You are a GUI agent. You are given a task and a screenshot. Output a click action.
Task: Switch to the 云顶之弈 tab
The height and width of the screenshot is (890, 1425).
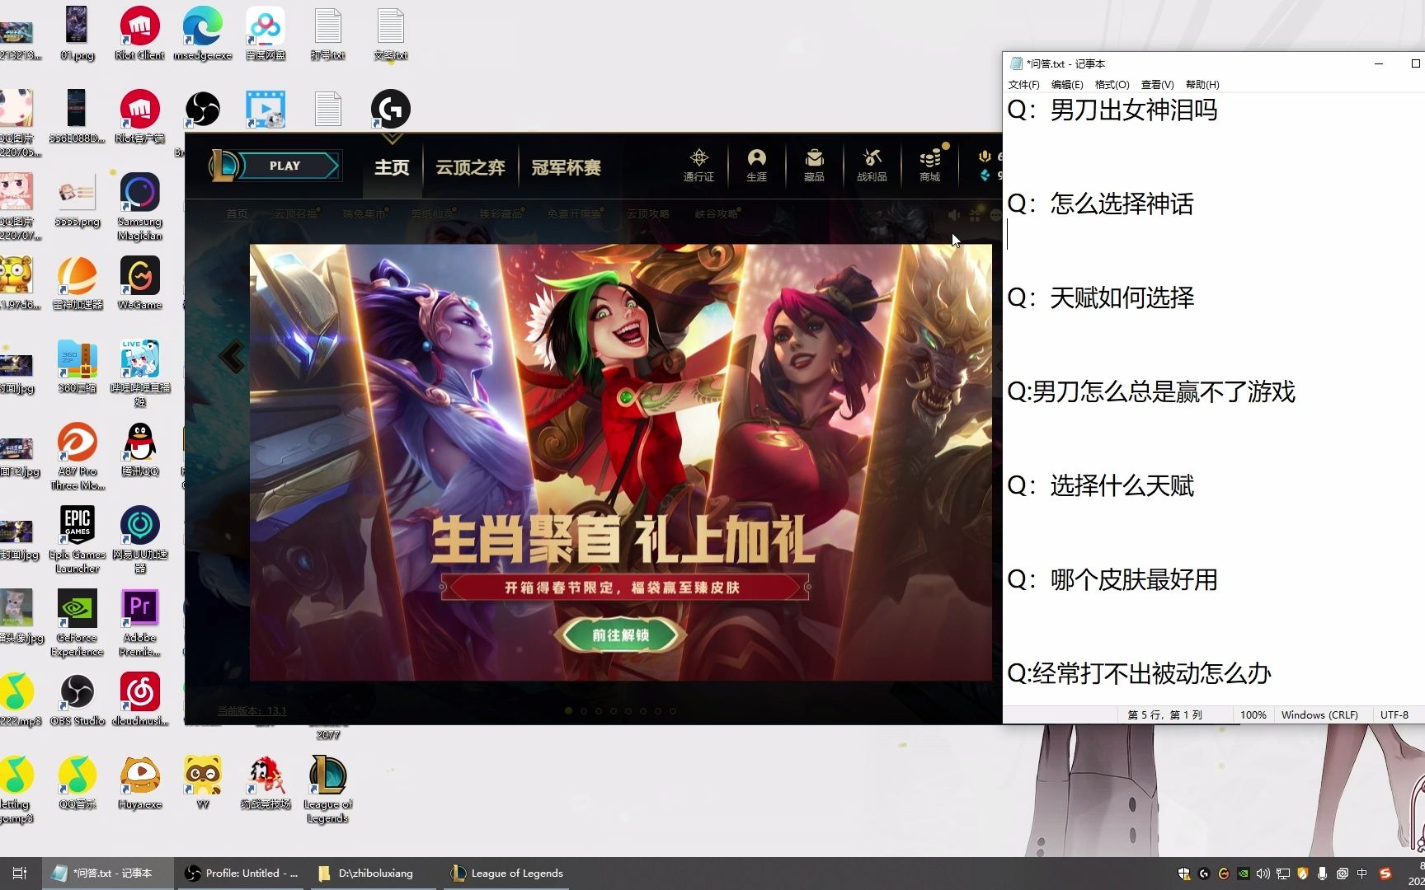(x=470, y=167)
